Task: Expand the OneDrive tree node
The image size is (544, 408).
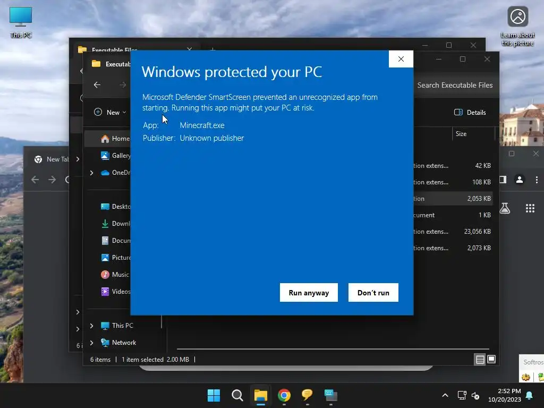Action: (91, 173)
